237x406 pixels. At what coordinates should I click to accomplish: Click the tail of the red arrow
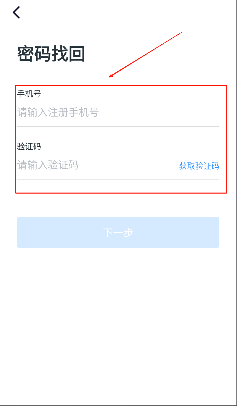pyautogui.click(x=180, y=33)
